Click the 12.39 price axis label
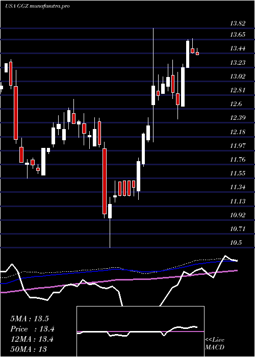Viewport: 255px width, 357px height. click(238, 118)
